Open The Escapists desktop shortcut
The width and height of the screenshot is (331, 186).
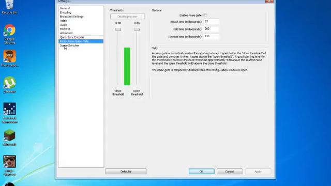(9, 58)
